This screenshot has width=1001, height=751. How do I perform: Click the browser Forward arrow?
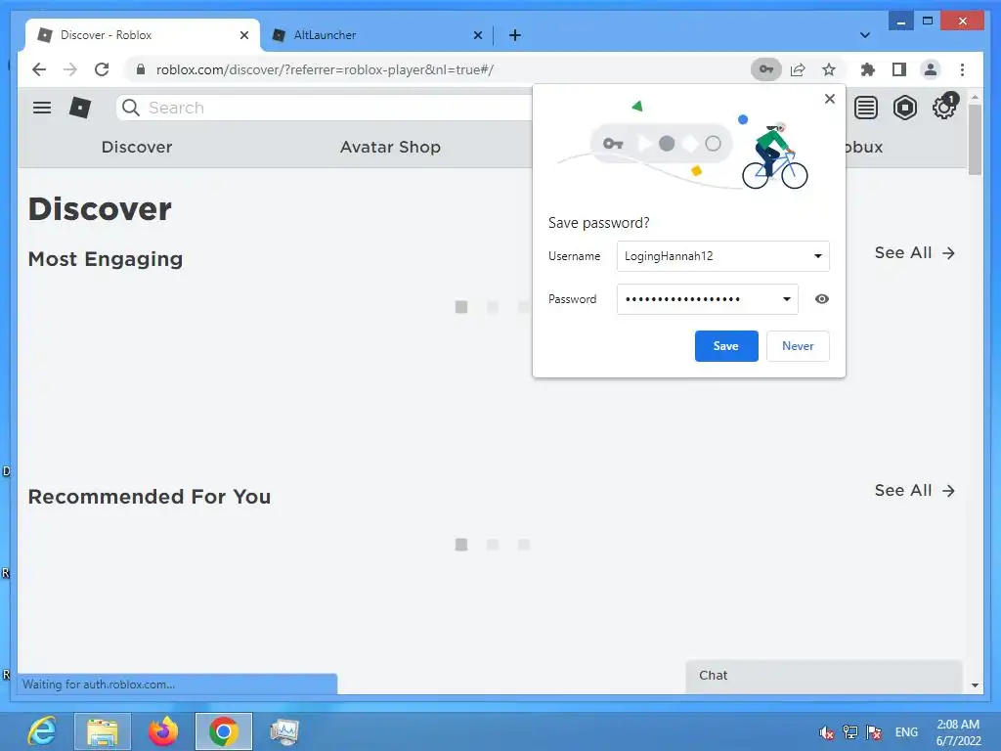tap(70, 69)
